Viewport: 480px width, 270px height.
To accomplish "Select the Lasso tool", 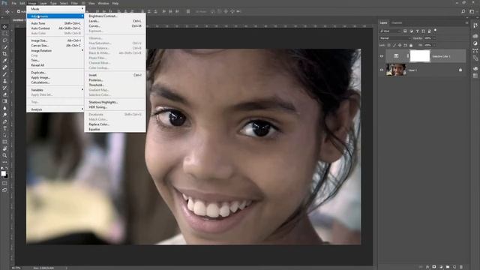I will click(x=4, y=40).
